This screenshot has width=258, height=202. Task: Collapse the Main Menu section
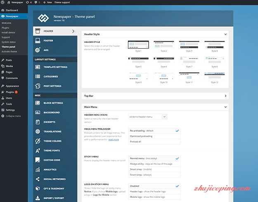coord(225,107)
